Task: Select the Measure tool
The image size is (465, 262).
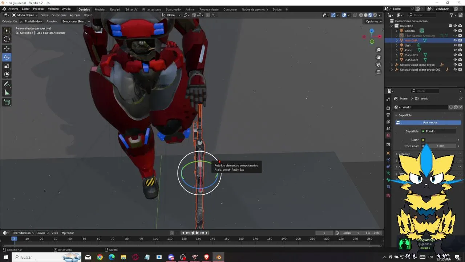Action: click(x=7, y=93)
